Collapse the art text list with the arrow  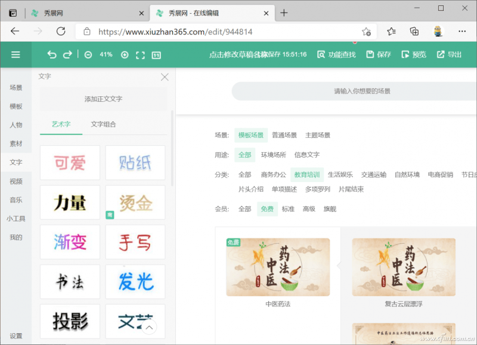149,328
